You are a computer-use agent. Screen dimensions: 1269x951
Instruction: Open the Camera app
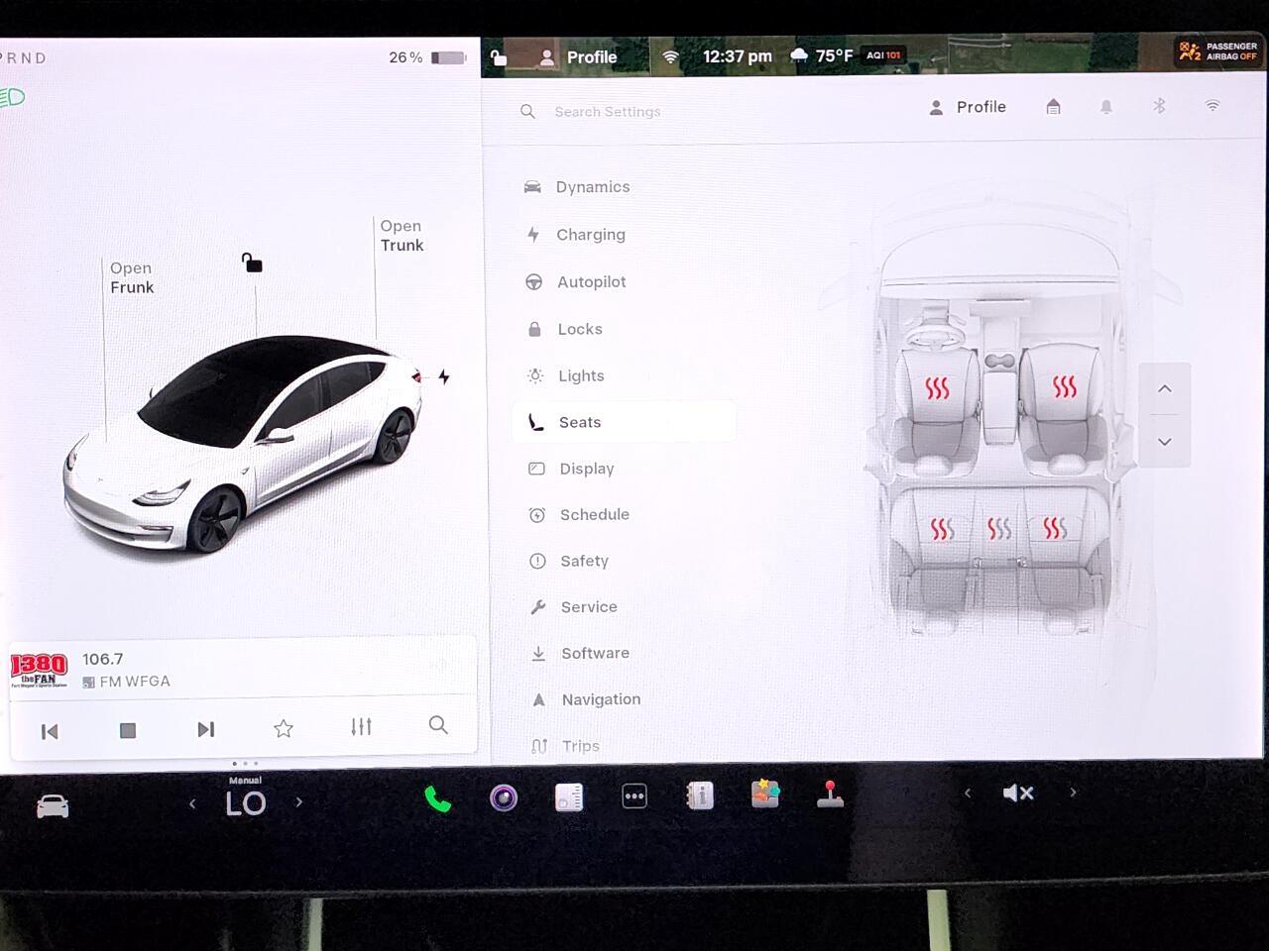(504, 797)
